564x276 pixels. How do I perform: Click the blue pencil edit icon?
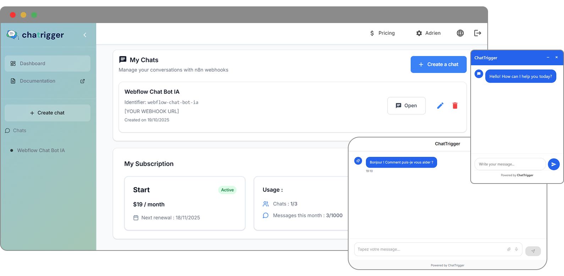point(440,106)
